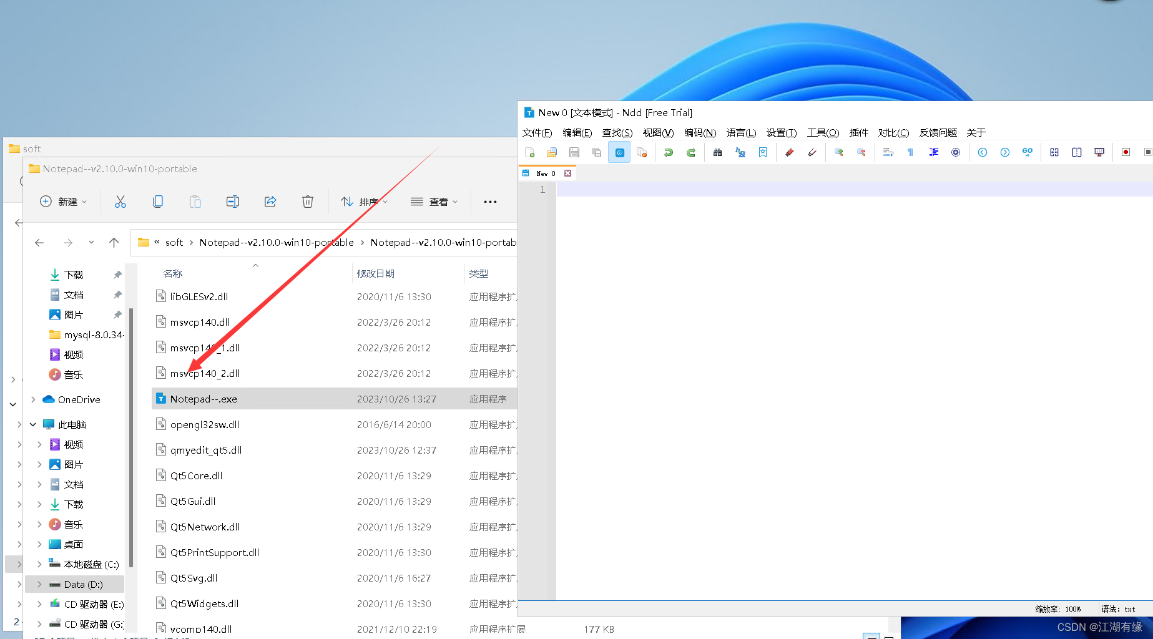Click the red marker highlight icon
The width and height of the screenshot is (1153, 639).
[x=790, y=152]
